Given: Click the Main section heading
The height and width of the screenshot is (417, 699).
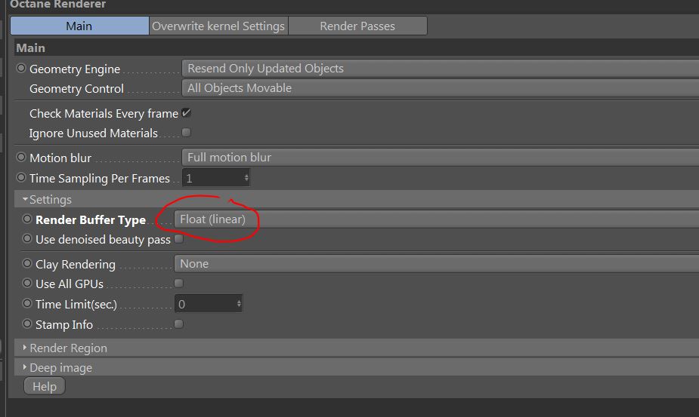Looking at the screenshot, I should tap(30, 48).
